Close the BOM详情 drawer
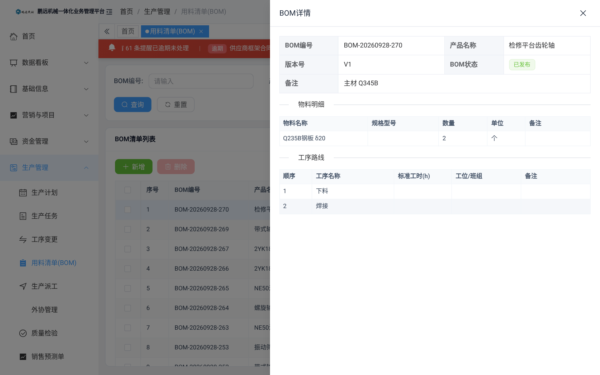Viewport: 600px width, 375px height. pyautogui.click(x=583, y=13)
